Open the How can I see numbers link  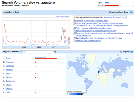pyautogui.click(x=62, y=16)
